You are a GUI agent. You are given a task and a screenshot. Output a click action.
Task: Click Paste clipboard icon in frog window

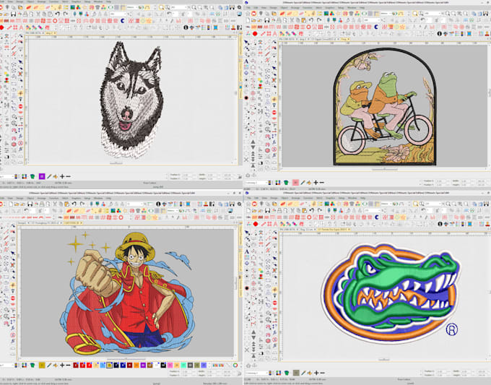304,20
